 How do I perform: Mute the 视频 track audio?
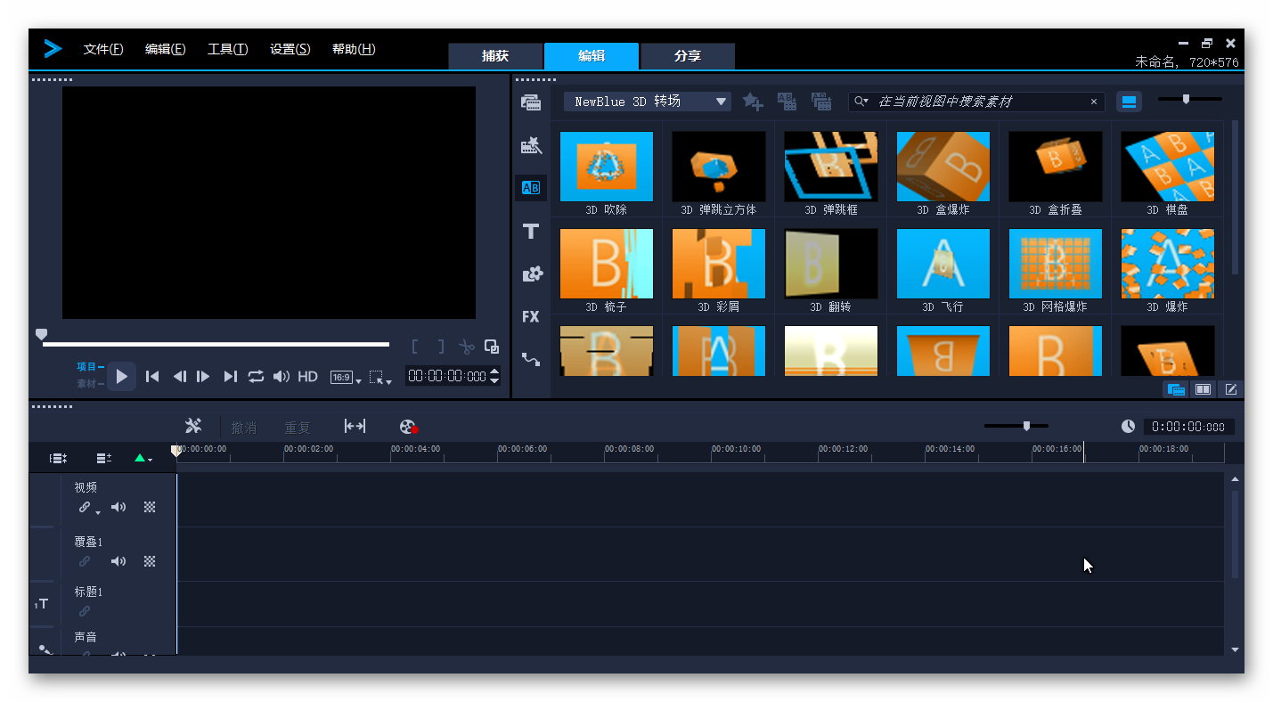[x=118, y=507]
